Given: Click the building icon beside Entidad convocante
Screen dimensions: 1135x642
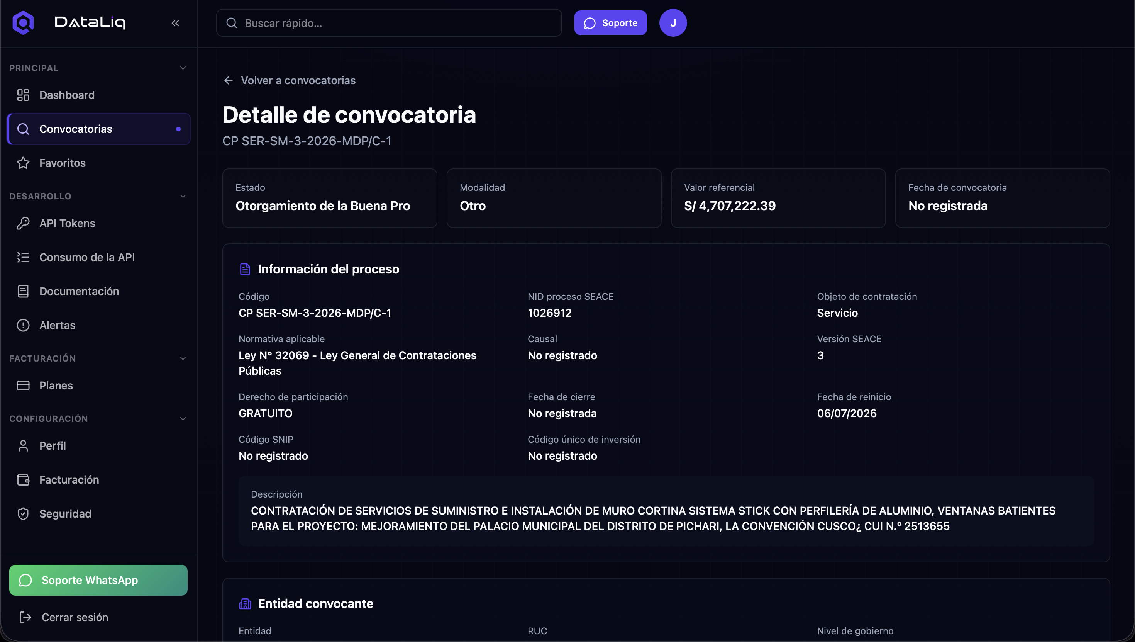Looking at the screenshot, I should (245, 604).
